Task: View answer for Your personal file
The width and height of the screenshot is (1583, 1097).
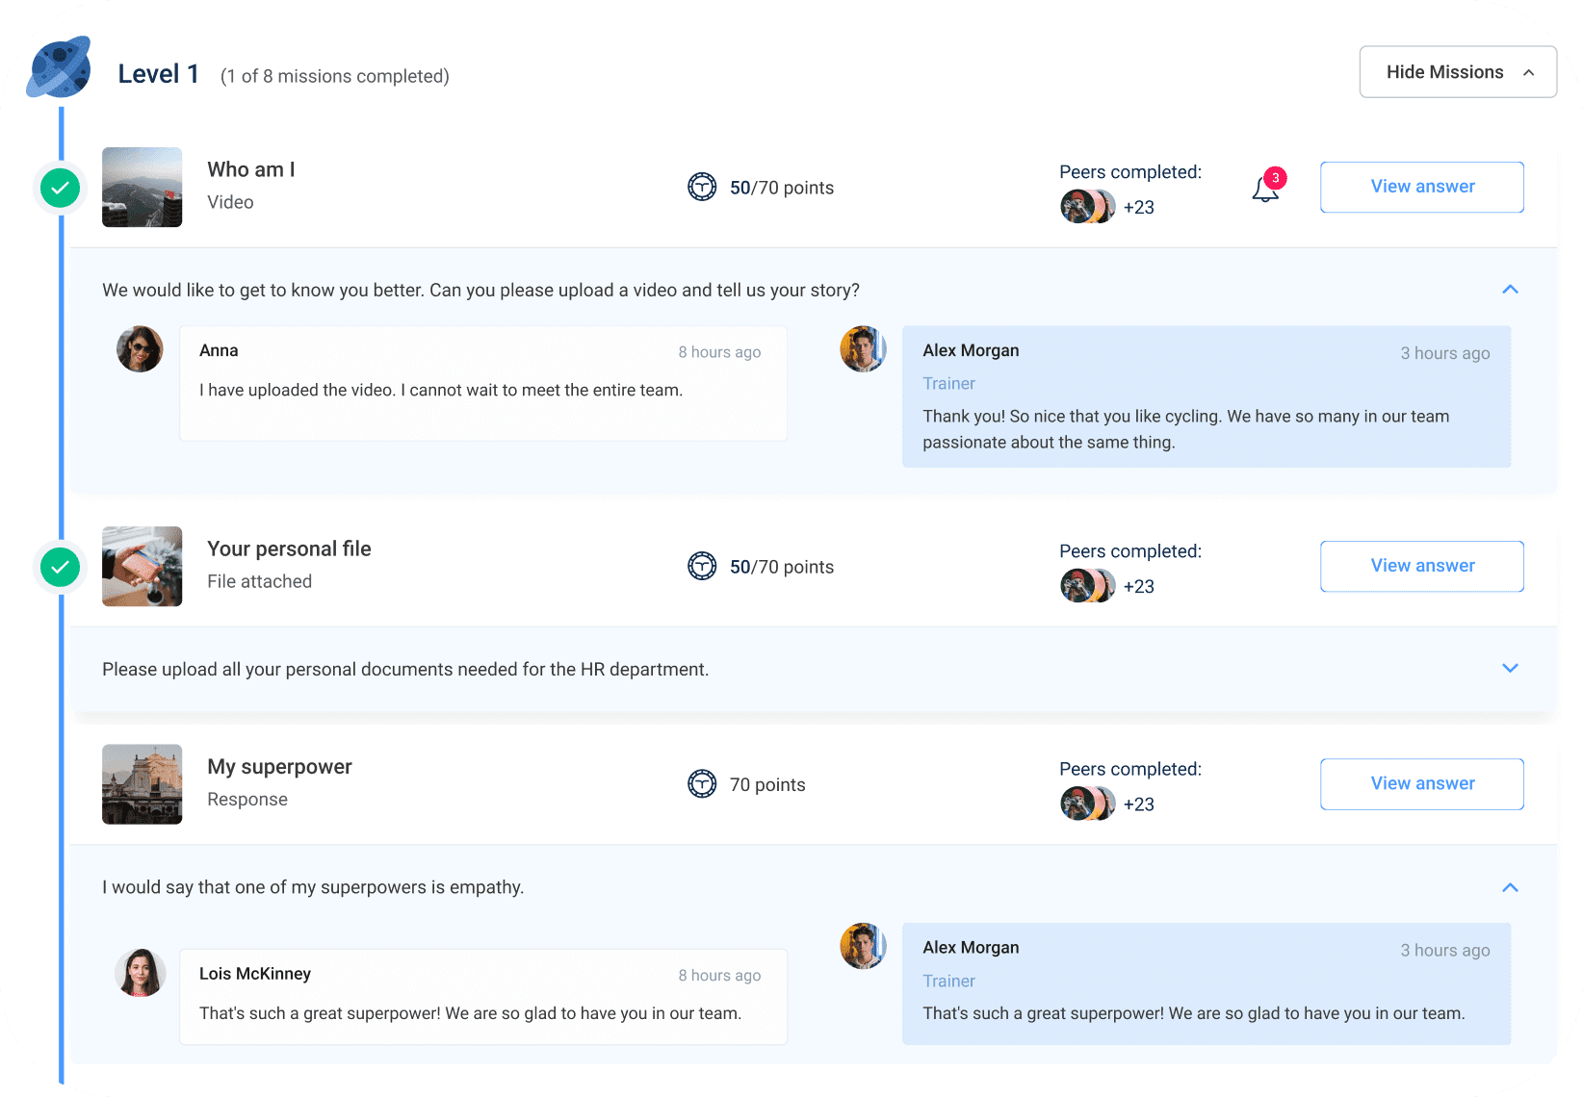Action: pos(1421,566)
